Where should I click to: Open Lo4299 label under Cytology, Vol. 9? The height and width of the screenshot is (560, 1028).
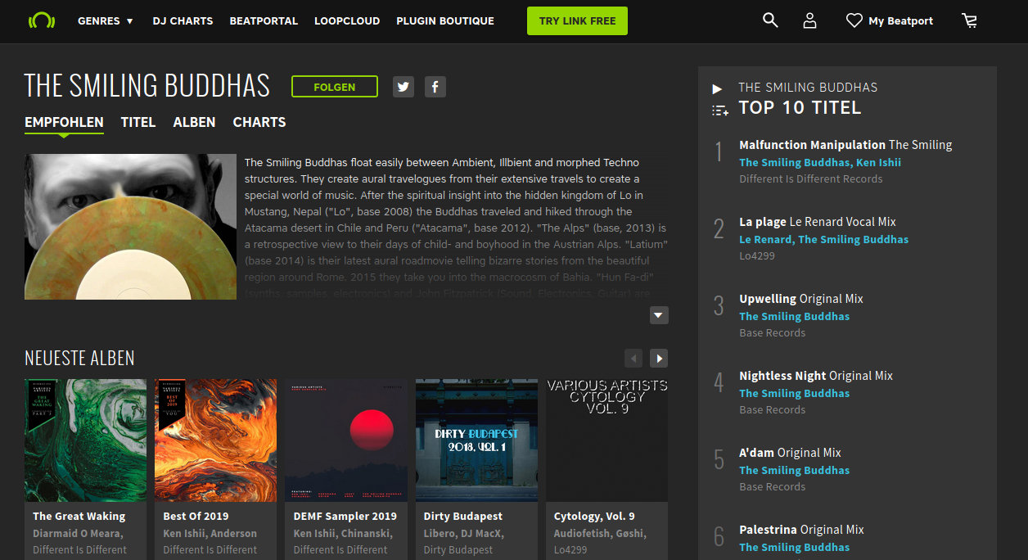(572, 549)
